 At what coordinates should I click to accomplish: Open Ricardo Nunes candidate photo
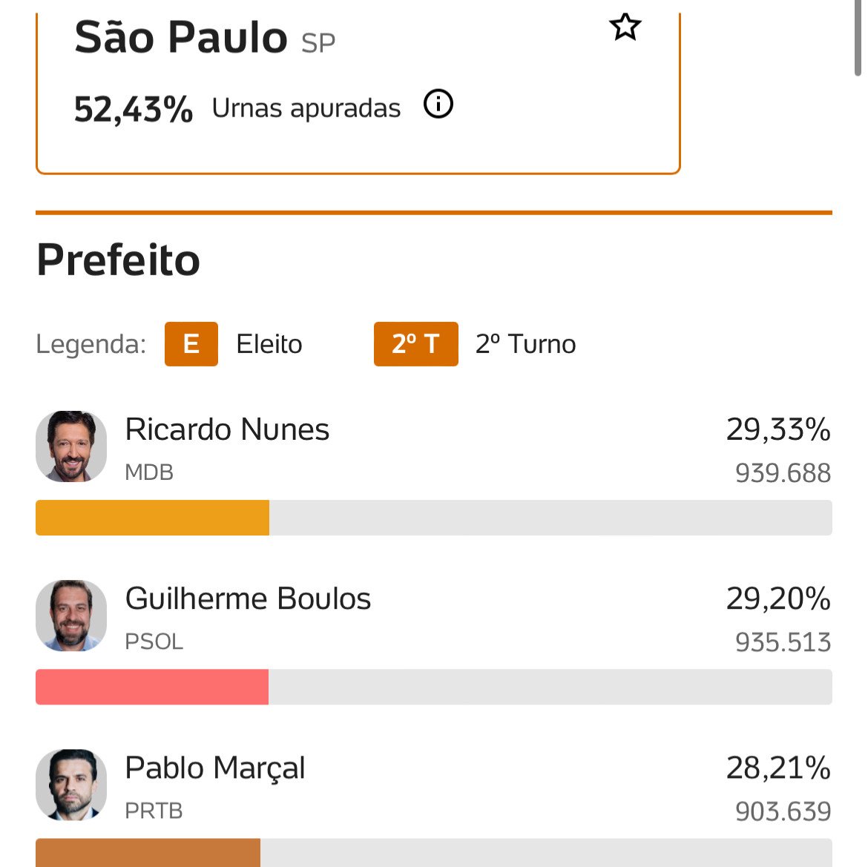[71, 446]
